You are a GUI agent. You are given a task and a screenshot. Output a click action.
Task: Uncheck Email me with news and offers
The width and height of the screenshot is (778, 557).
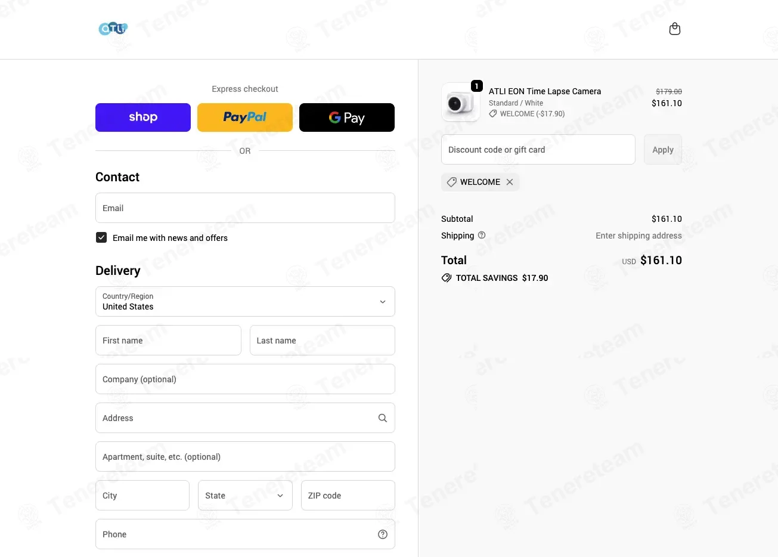[x=101, y=237]
